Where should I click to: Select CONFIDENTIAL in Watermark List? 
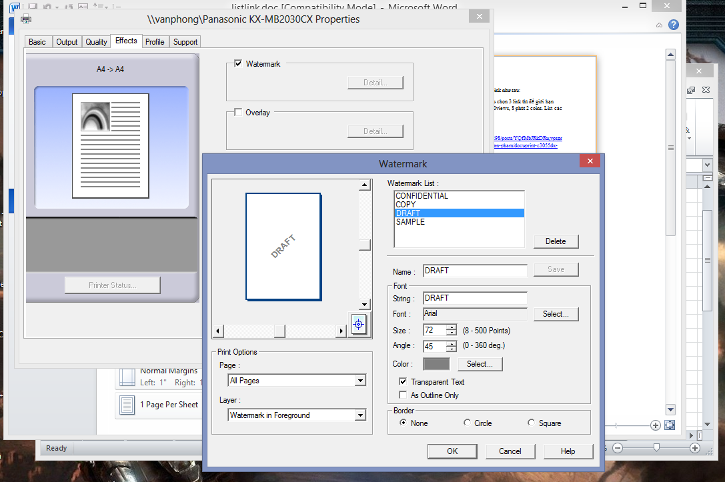click(460, 196)
